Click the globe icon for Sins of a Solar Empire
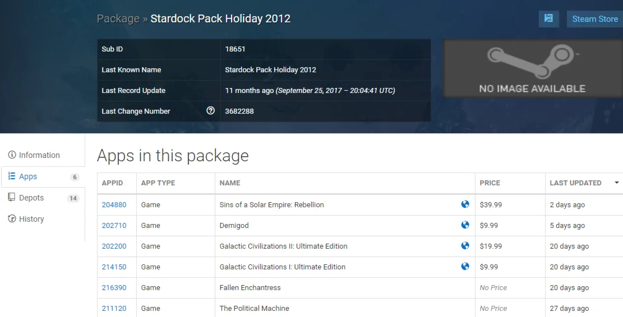Screen dimensions: 623x317 pyautogui.click(x=465, y=204)
